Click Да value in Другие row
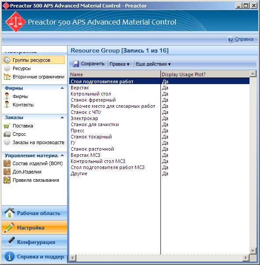This screenshot has width=260, height=265. pyautogui.click(x=165, y=173)
